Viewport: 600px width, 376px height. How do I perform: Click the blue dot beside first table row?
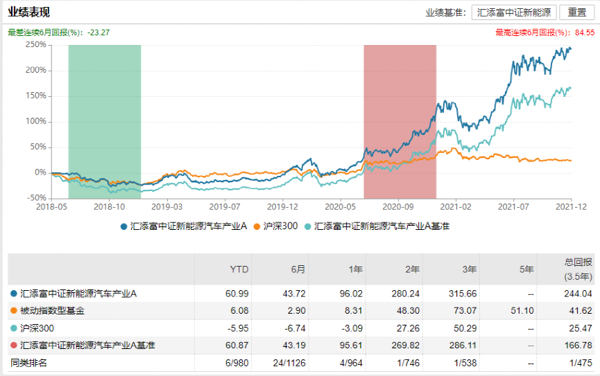(13, 294)
